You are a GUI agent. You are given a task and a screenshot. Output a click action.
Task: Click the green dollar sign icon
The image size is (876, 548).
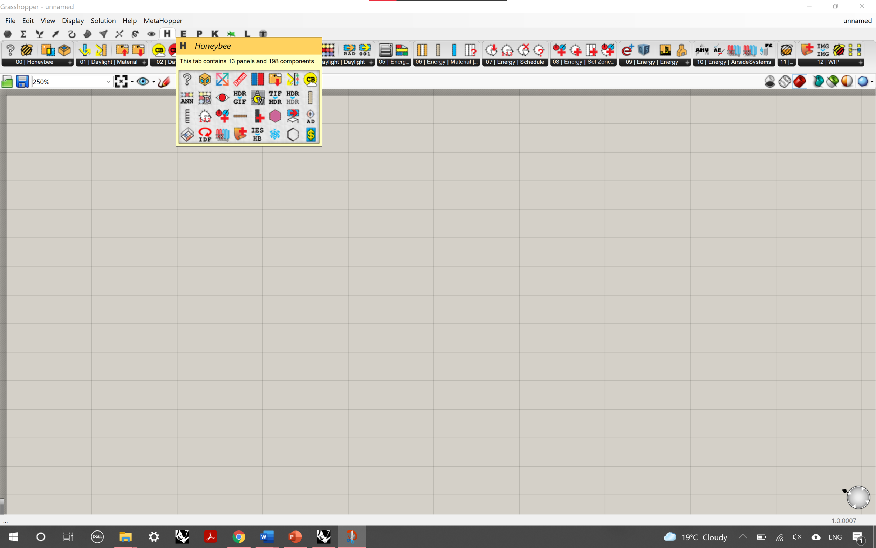[311, 135]
